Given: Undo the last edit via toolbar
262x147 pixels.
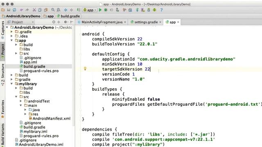Looking at the screenshot, I should click(21, 10).
